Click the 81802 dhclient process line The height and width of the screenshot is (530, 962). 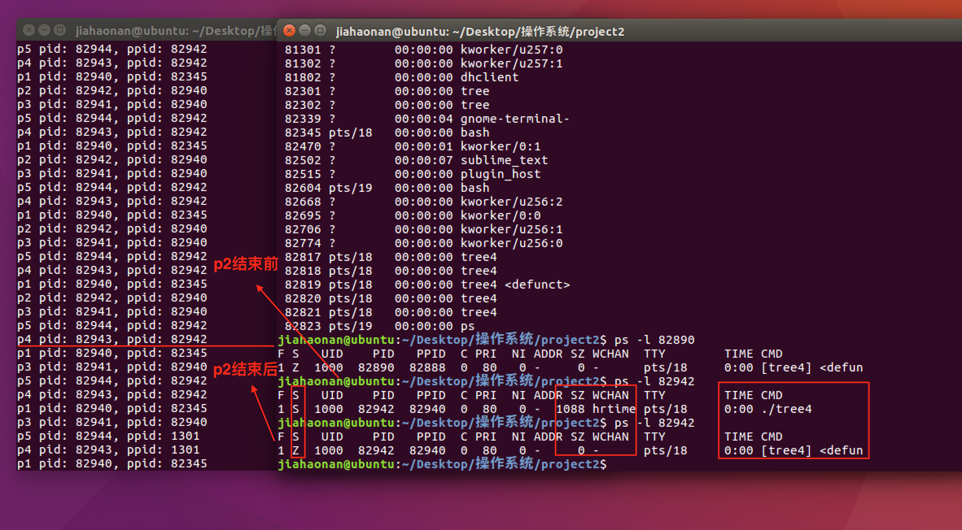click(402, 77)
